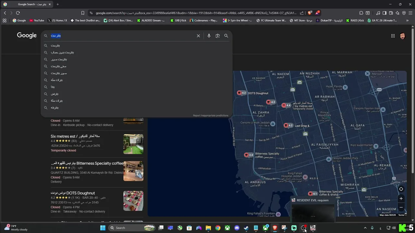
Task: Open the ALADDO Stream bookmark
Action: (151, 20)
